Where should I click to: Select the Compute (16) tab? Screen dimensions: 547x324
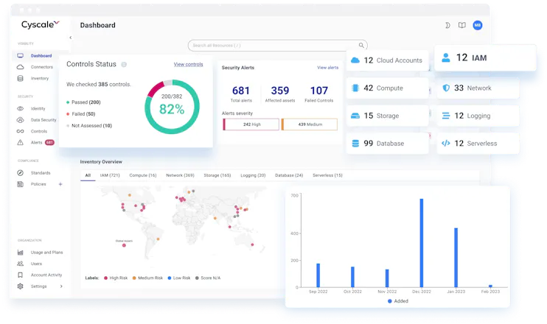(143, 175)
